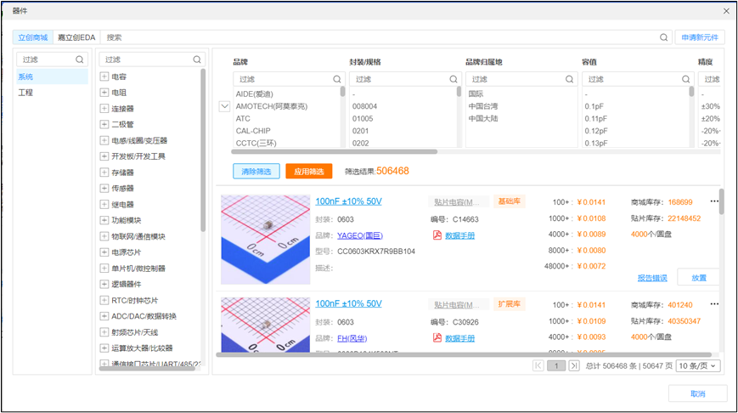Expand the 传感器 category
738x413 pixels.
pos(104,188)
